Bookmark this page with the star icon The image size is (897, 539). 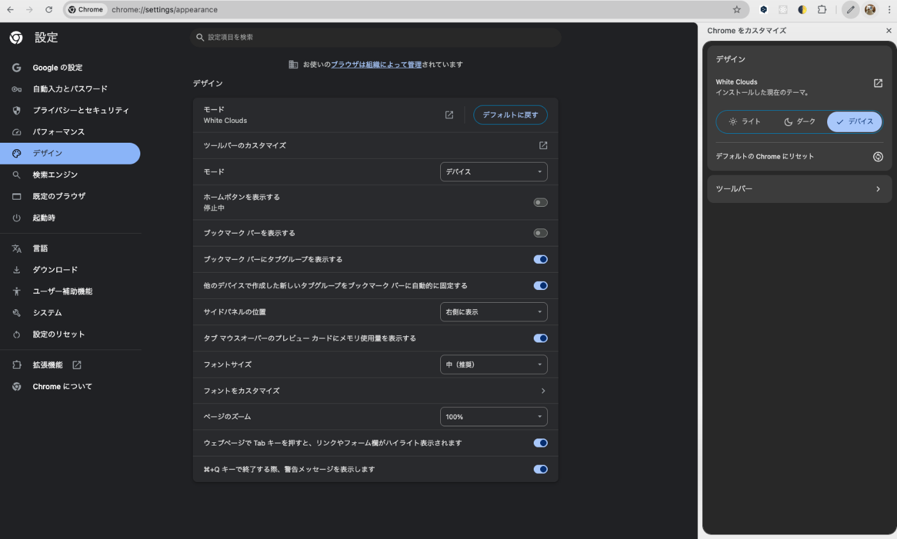click(737, 10)
